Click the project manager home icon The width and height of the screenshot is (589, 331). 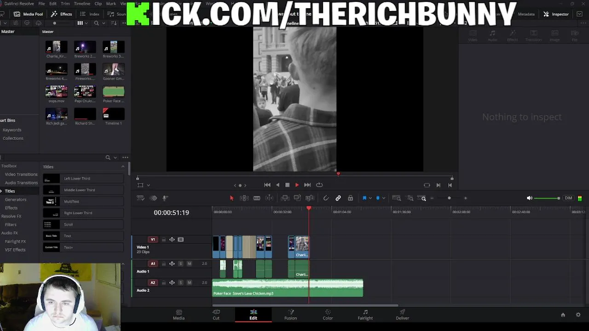pyautogui.click(x=563, y=315)
